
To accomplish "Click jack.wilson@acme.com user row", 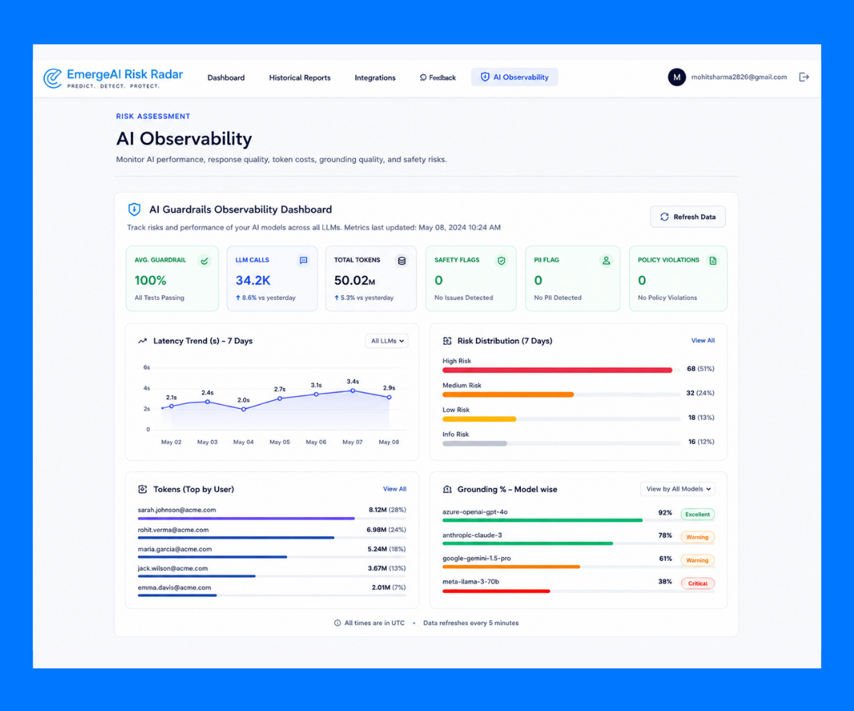I will pyautogui.click(x=272, y=571).
